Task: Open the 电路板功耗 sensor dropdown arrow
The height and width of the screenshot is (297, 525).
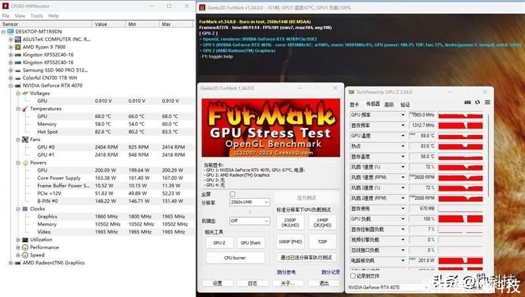Action: coord(403,260)
